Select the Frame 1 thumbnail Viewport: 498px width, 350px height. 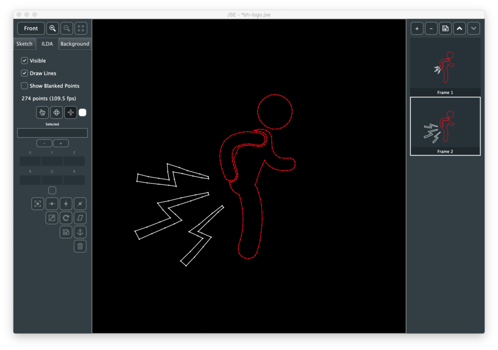tap(445, 67)
